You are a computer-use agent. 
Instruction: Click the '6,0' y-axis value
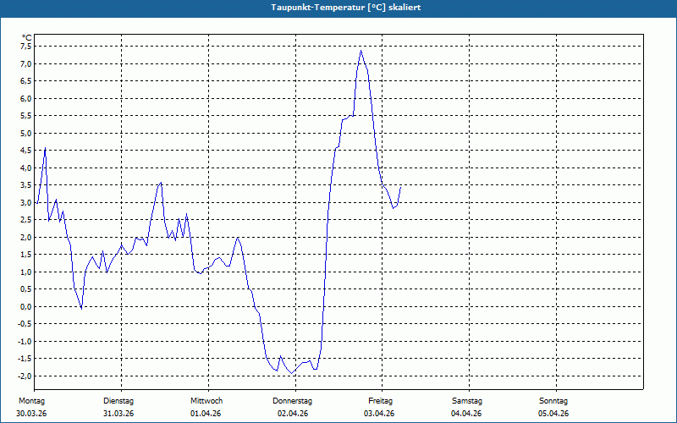26,98
